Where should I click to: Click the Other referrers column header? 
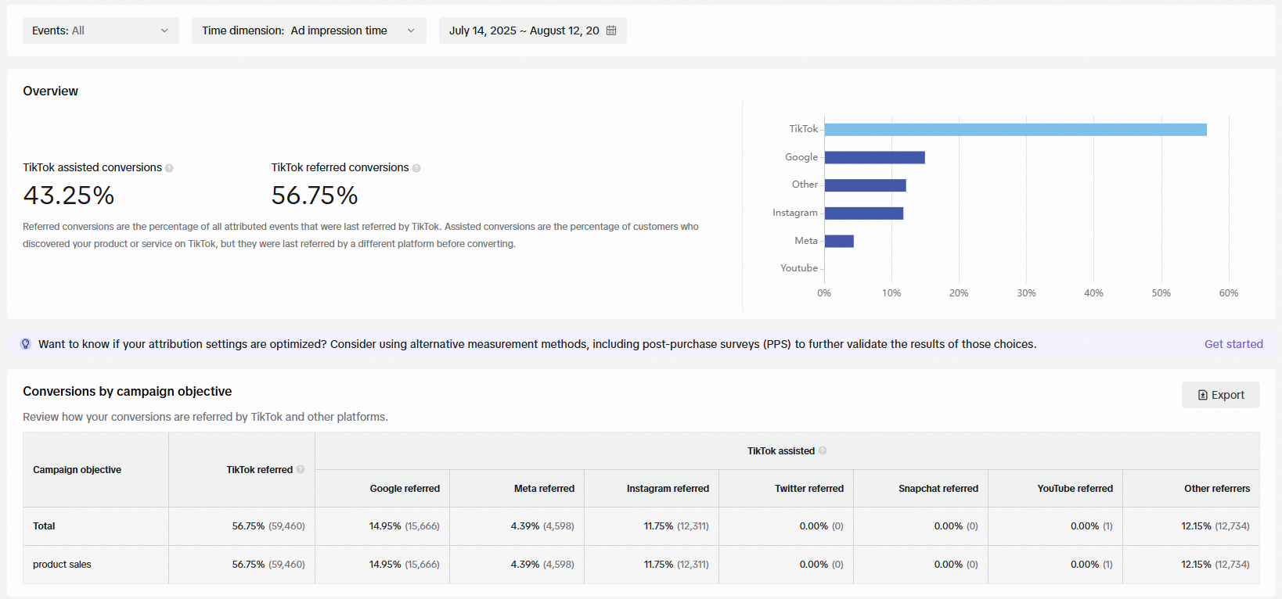point(1217,489)
